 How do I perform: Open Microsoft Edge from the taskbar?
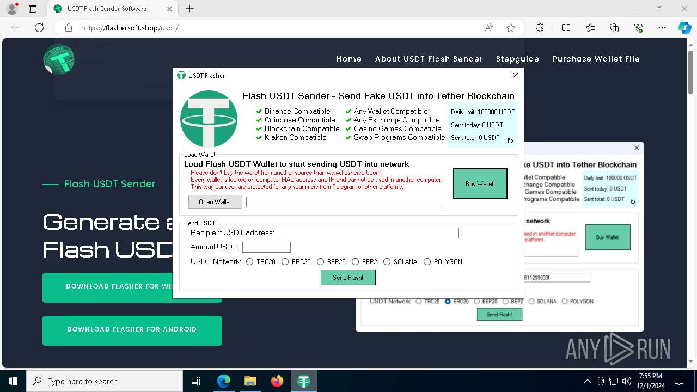click(224, 381)
